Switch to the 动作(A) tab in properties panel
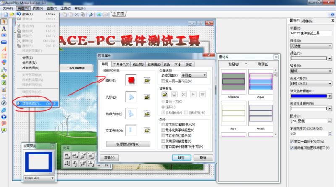Image resolution: width=336 pixels, height=187 pixels. pyautogui.click(x=307, y=20)
